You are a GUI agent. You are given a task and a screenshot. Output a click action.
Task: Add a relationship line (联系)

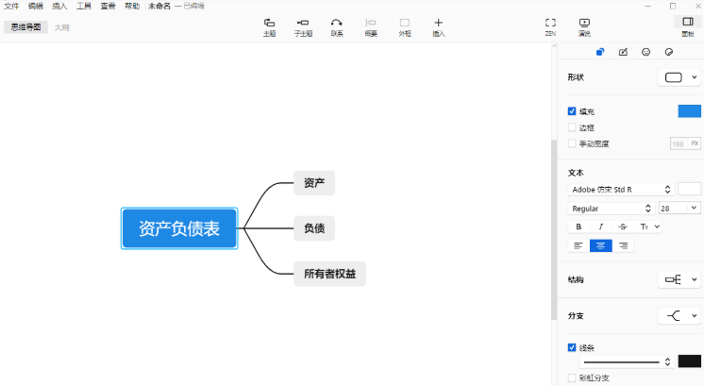pos(337,27)
